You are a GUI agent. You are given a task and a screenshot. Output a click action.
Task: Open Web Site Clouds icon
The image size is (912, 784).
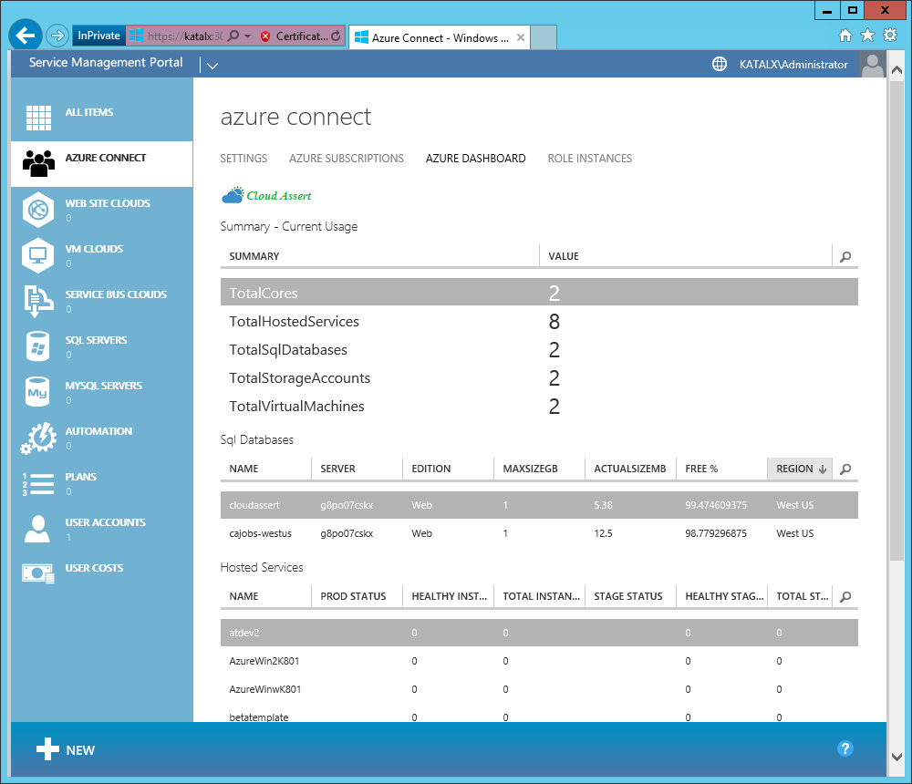(38, 210)
